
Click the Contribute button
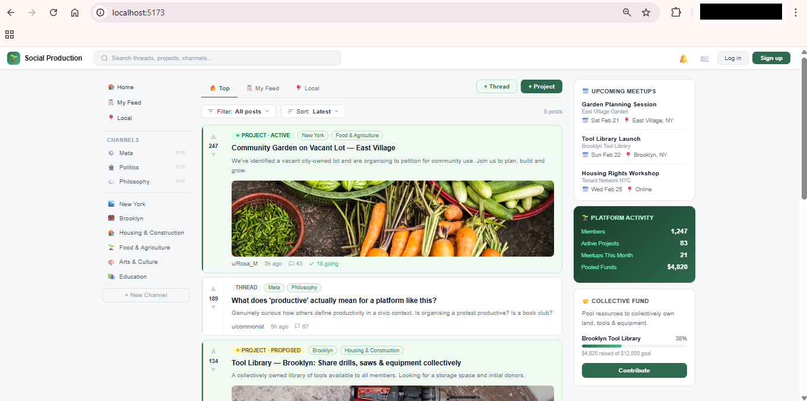pos(634,371)
